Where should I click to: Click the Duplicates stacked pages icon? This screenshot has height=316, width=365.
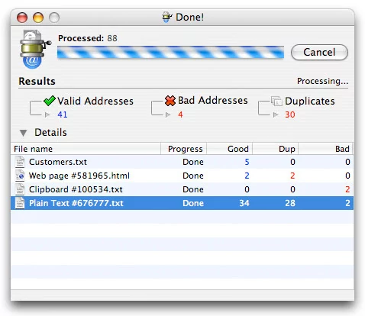tap(276, 101)
